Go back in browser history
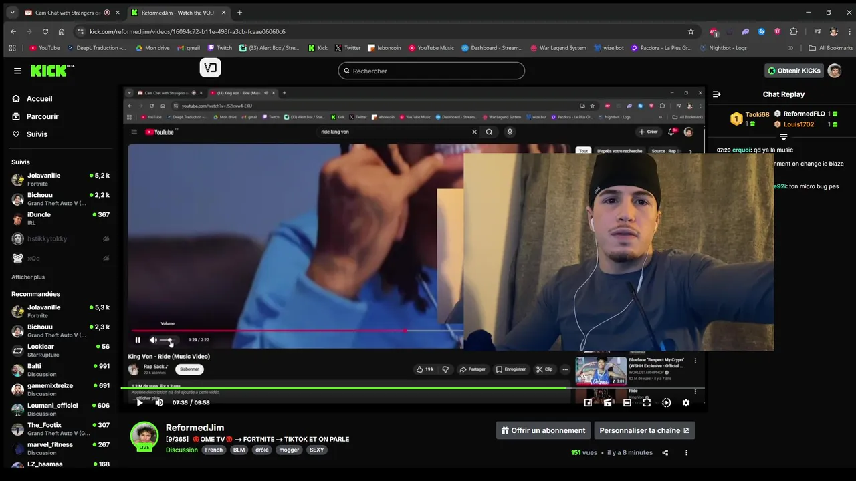856x481 pixels. pos(13,31)
